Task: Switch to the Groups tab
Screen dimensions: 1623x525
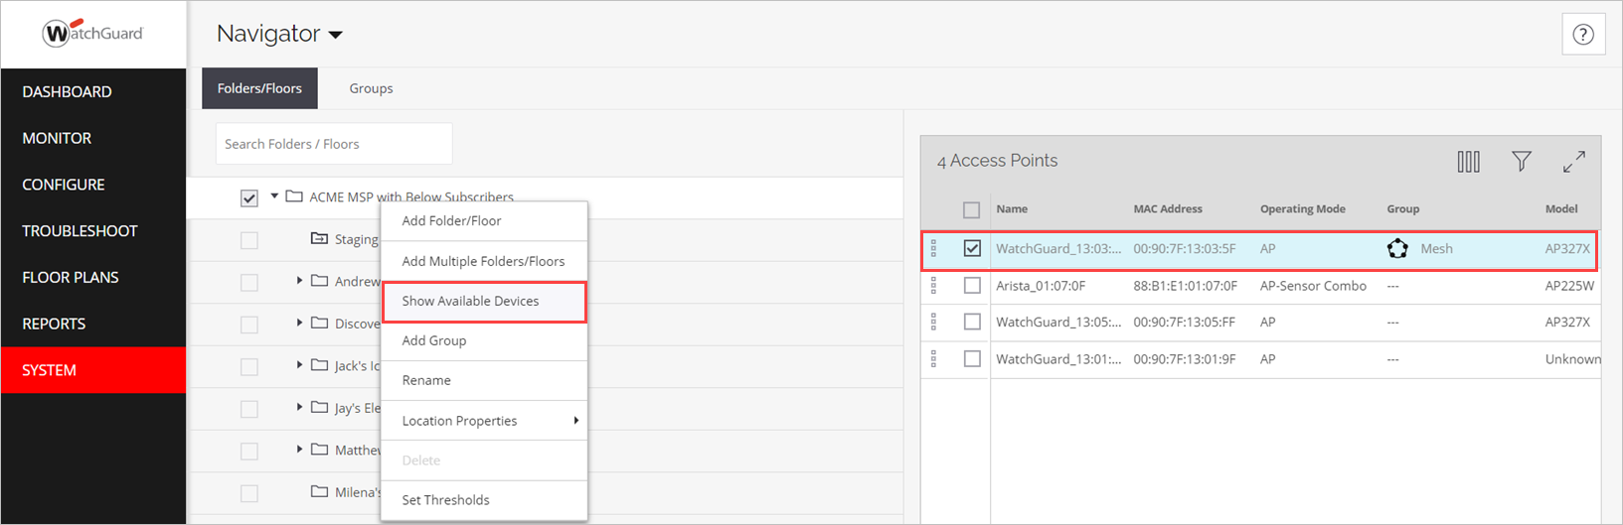Action: tap(371, 88)
